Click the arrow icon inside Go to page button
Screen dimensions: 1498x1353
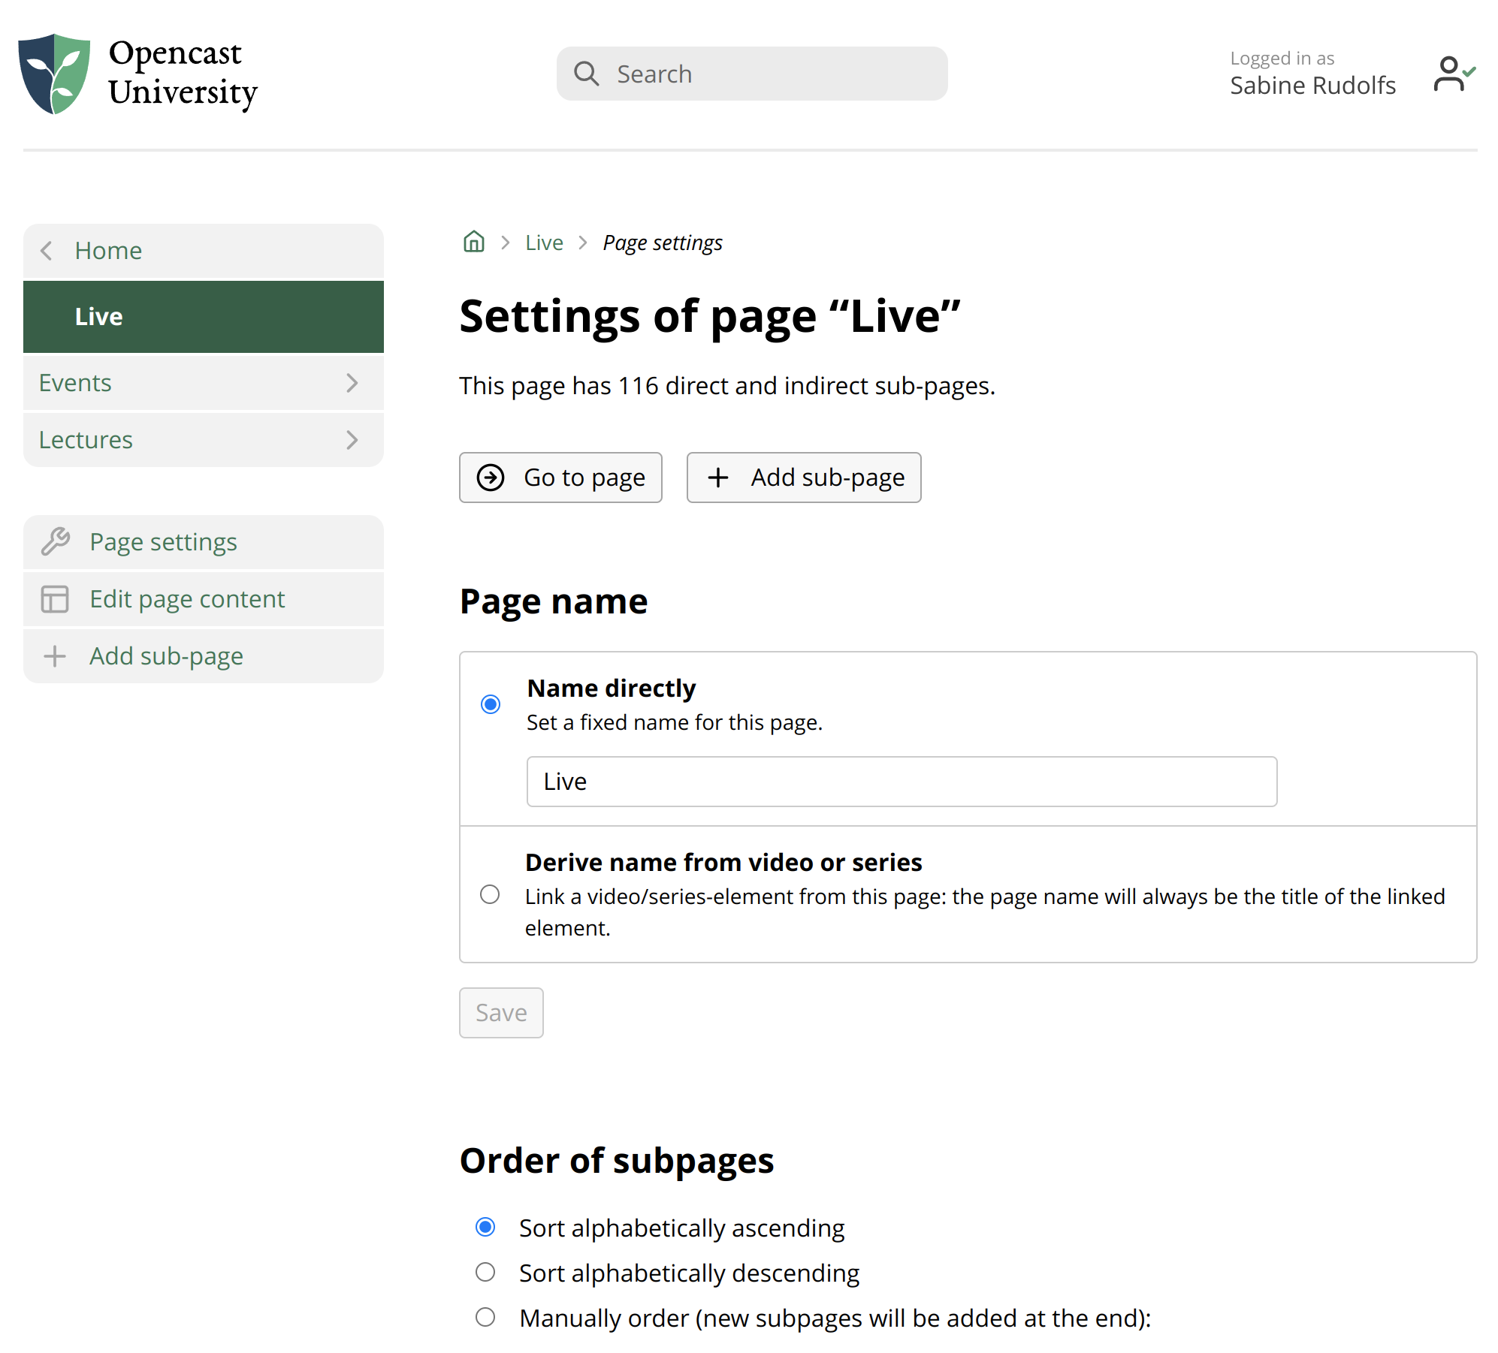(491, 478)
